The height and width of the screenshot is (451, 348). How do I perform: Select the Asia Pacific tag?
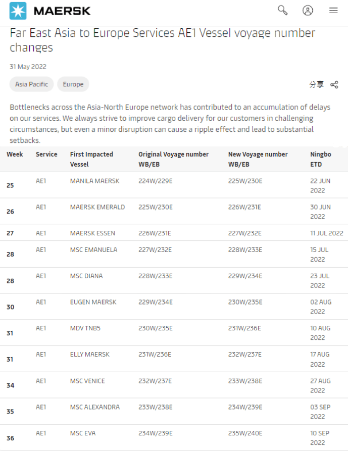point(31,84)
